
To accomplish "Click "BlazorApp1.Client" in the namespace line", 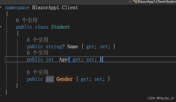I will pyautogui.click(x=55, y=8).
